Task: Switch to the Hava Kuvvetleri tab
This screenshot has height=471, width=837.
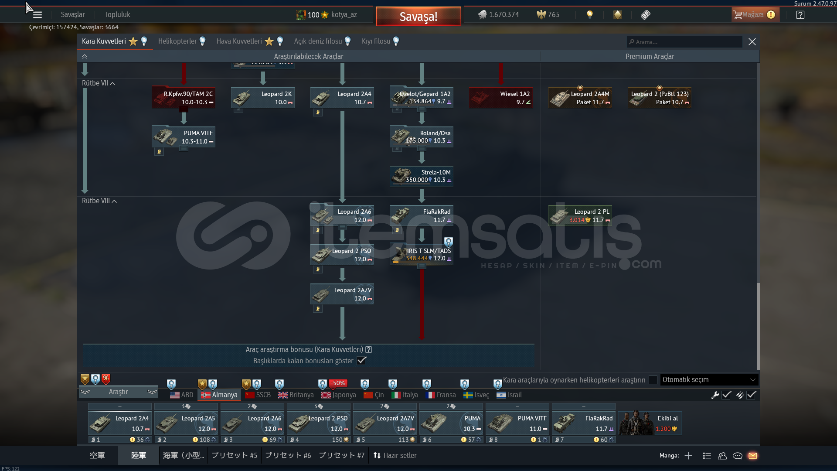Action: pos(250,41)
